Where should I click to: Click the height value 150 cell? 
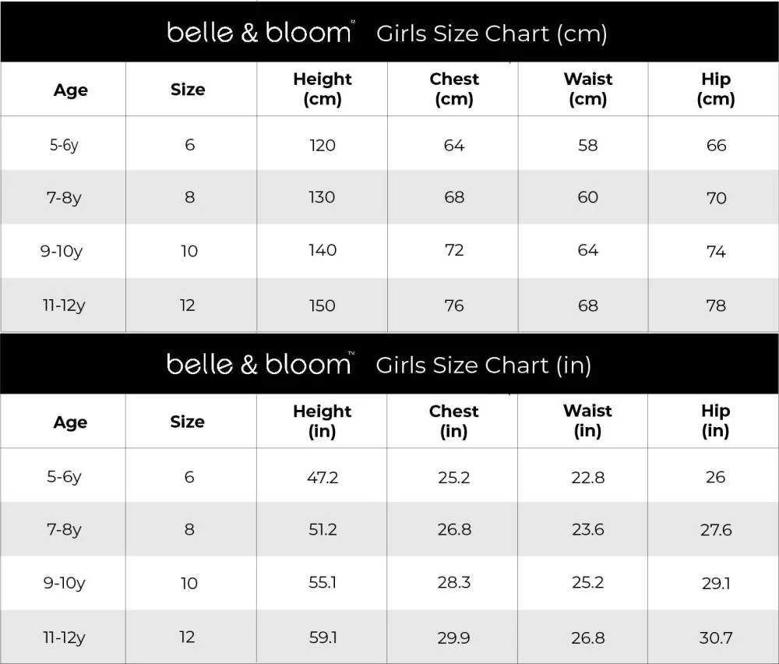point(323,306)
